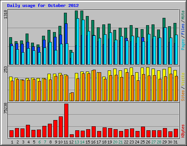Click weekend day 21 axis label
The width and height of the screenshot is (187, 146).
[121, 142]
